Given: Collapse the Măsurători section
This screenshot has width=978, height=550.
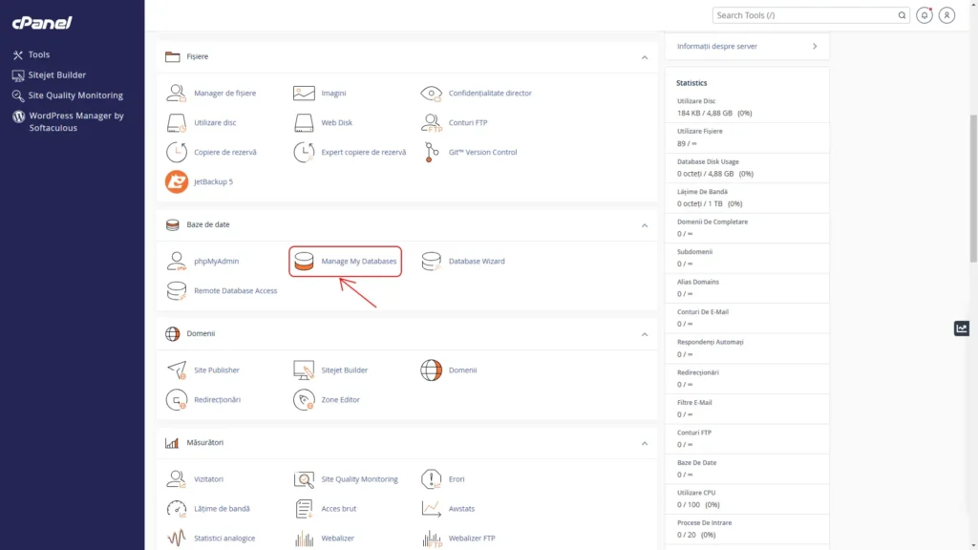Looking at the screenshot, I should pos(645,443).
